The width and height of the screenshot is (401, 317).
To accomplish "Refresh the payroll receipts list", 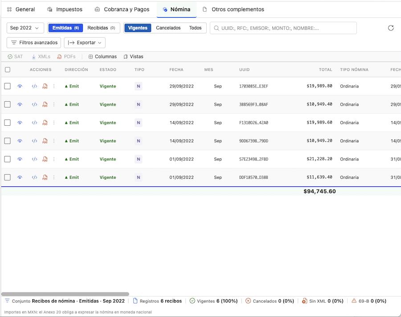I will (391, 28).
